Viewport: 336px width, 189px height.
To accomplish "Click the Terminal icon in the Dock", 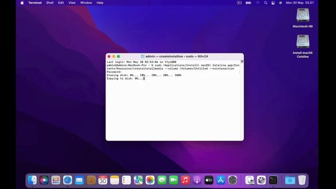I will (273, 180).
